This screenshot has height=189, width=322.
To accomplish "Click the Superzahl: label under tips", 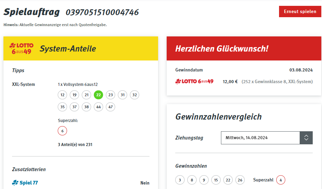I will (68, 121).
